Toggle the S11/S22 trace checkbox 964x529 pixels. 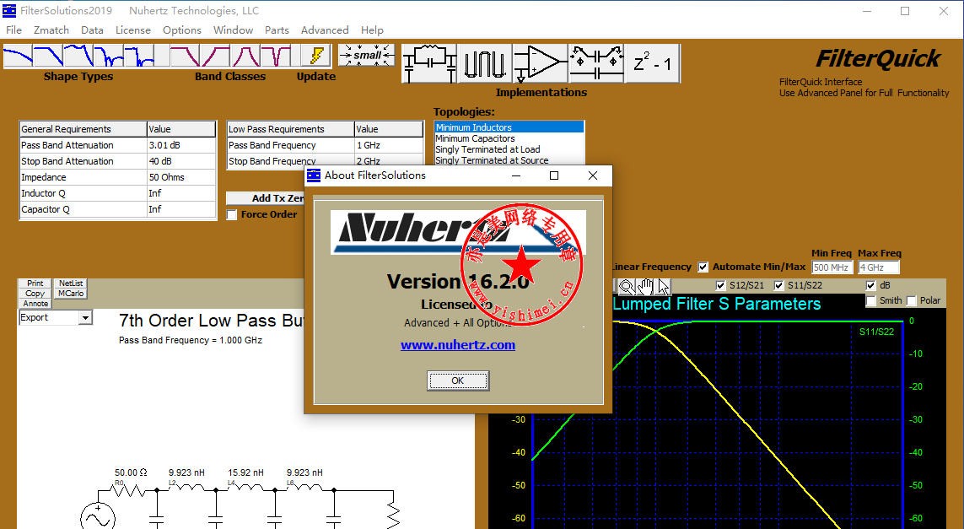(779, 285)
